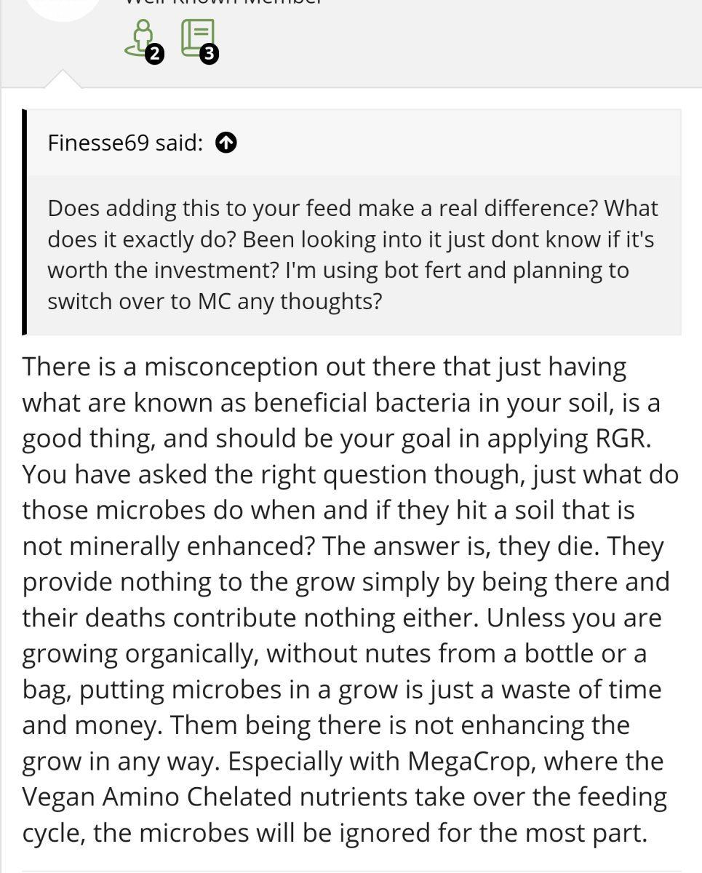This screenshot has height=873, width=702.
Task: Click the black left border of quote
Action: 25,222
